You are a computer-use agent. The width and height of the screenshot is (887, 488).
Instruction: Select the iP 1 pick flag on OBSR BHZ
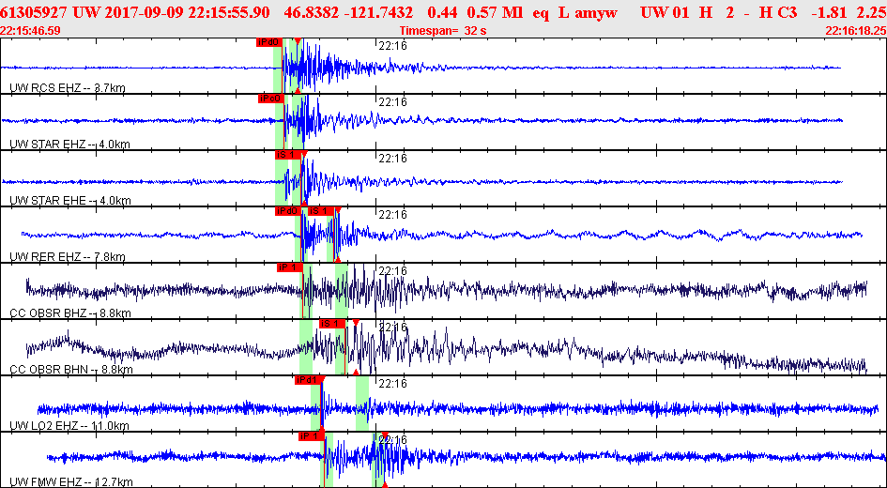(x=290, y=267)
